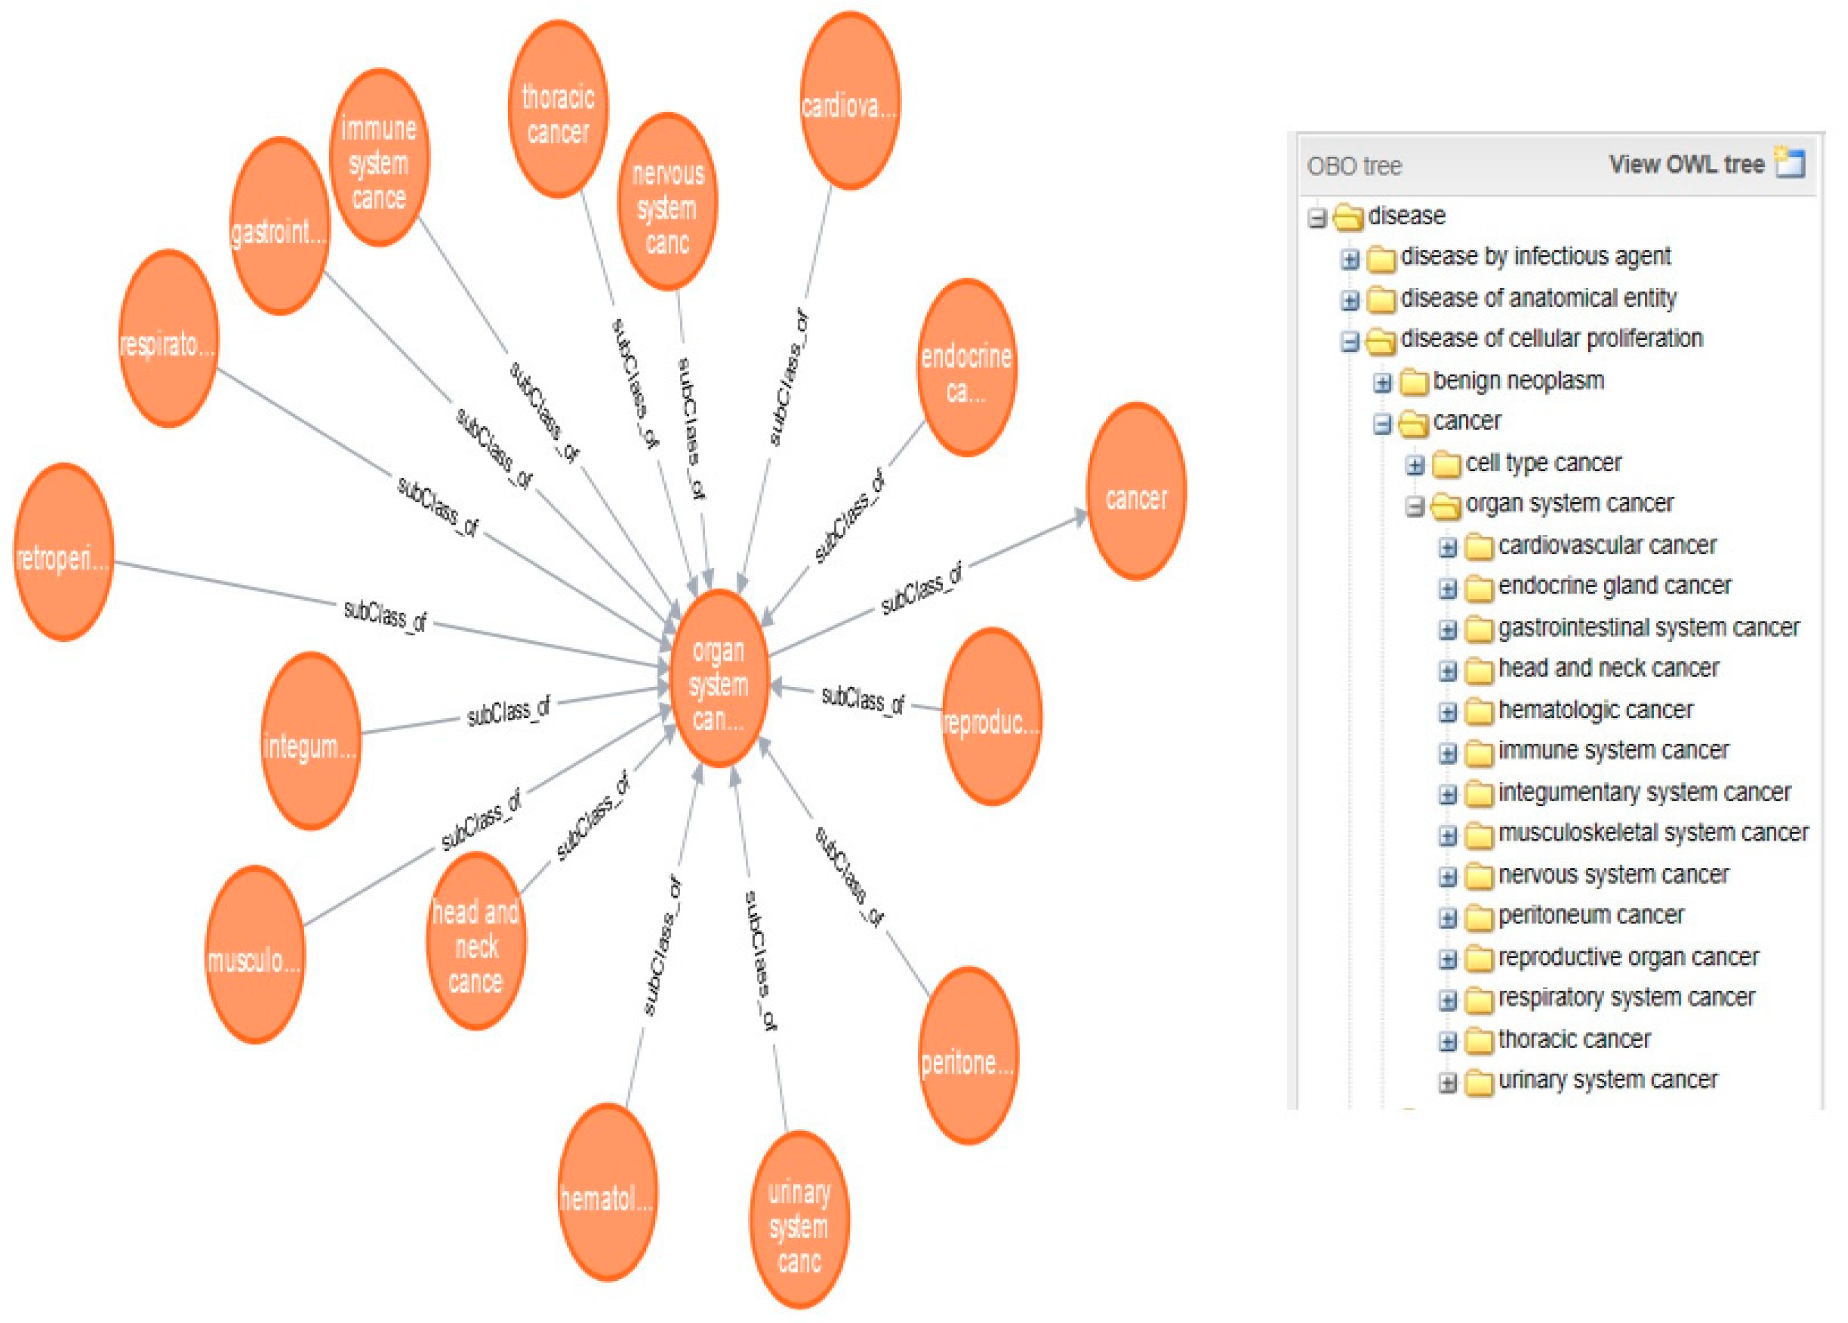Expand the disease by infectious agent node

(x=1350, y=259)
